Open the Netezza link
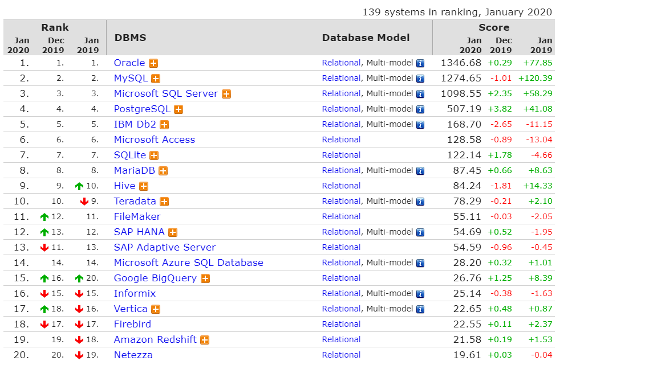This screenshot has height=369, width=657. coord(133,355)
